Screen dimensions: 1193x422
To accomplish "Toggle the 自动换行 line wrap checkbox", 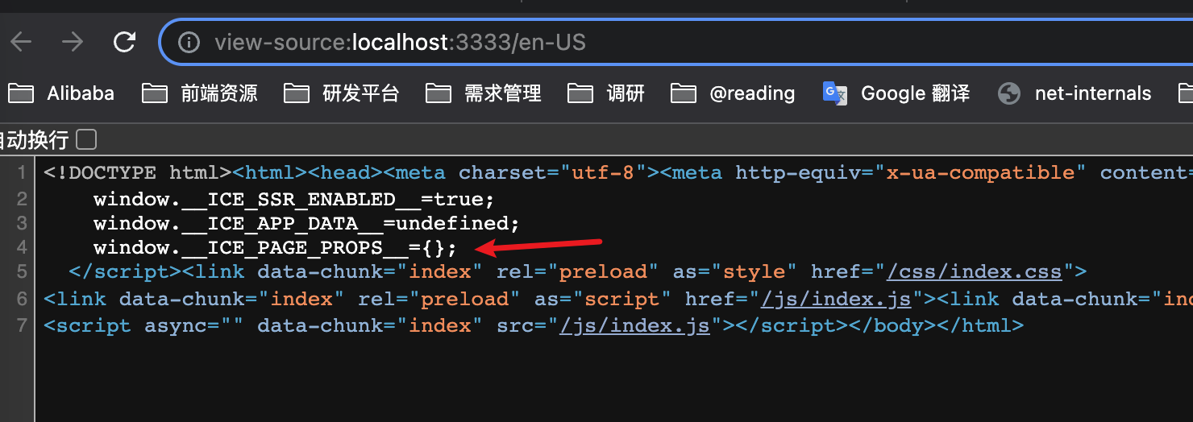I will 86,139.
